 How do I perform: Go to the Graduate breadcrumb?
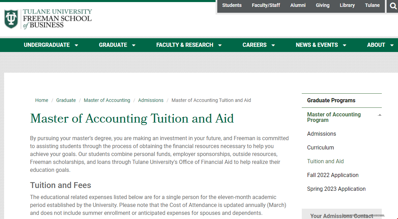pos(66,101)
